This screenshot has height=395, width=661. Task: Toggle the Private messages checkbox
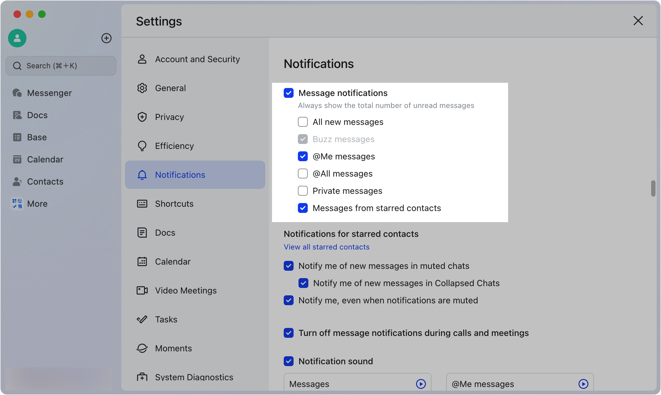303,191
